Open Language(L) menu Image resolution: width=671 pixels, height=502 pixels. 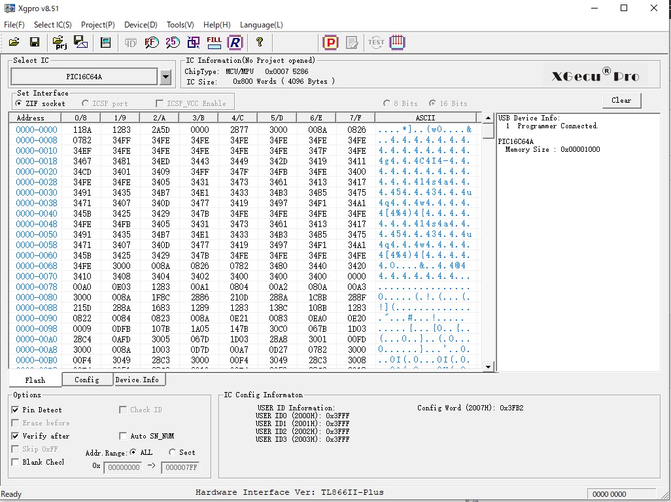click(262, 25)
